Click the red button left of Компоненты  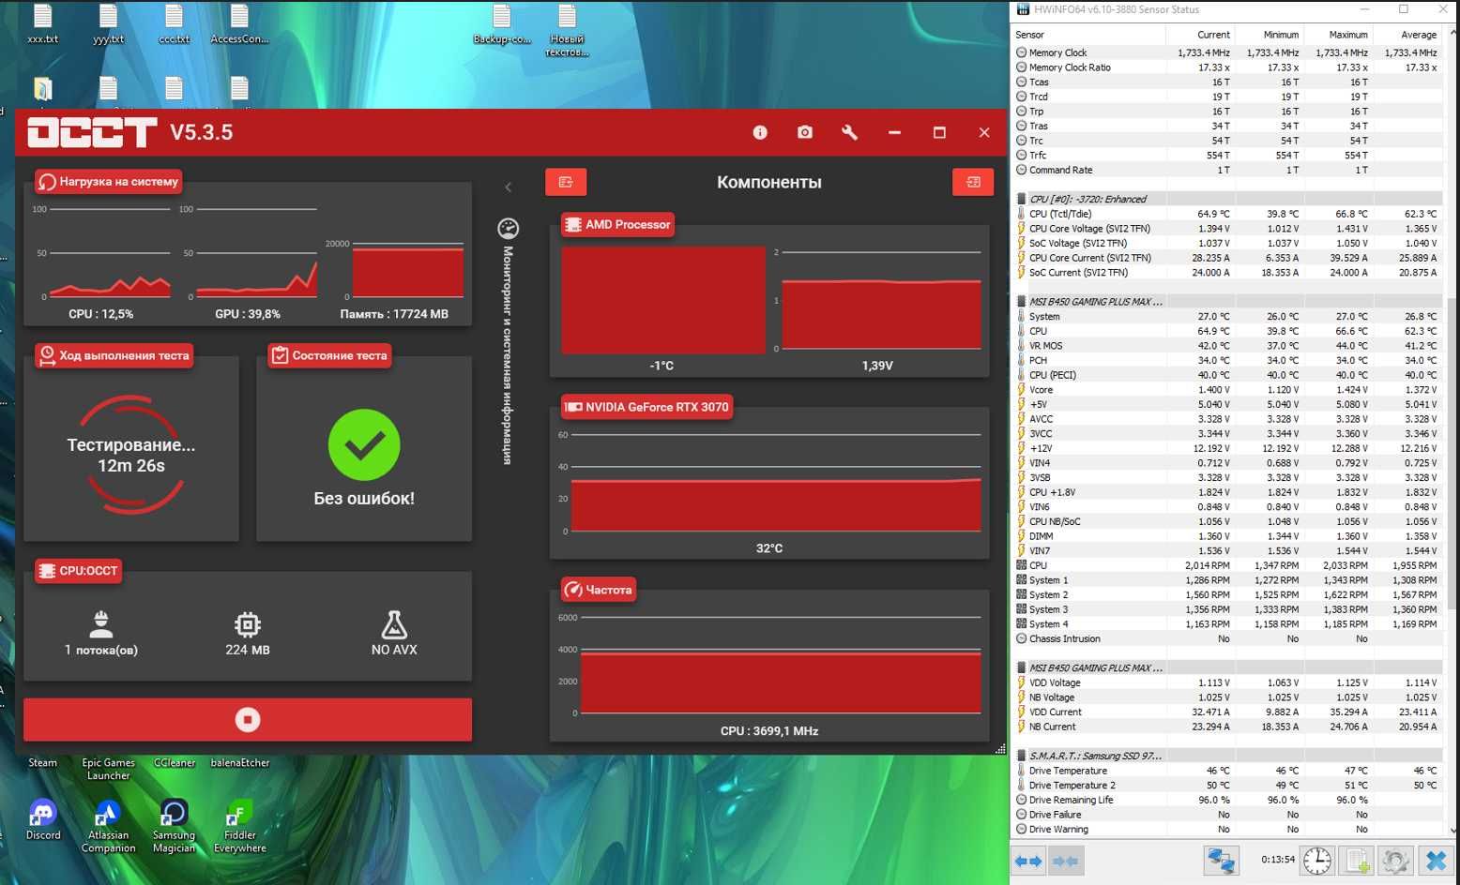pos(566,182)
